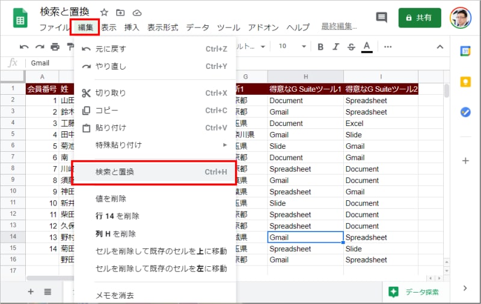
Task: Open the 挿入 menu
Action: pyautogui.click(x=132, y=27)
